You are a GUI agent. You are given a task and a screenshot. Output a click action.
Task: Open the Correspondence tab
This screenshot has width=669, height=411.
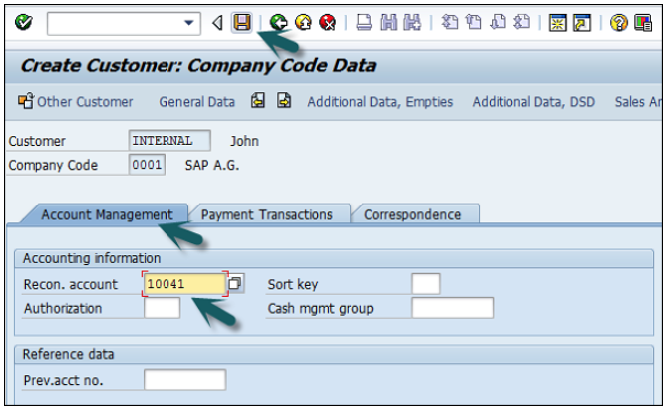412,214
